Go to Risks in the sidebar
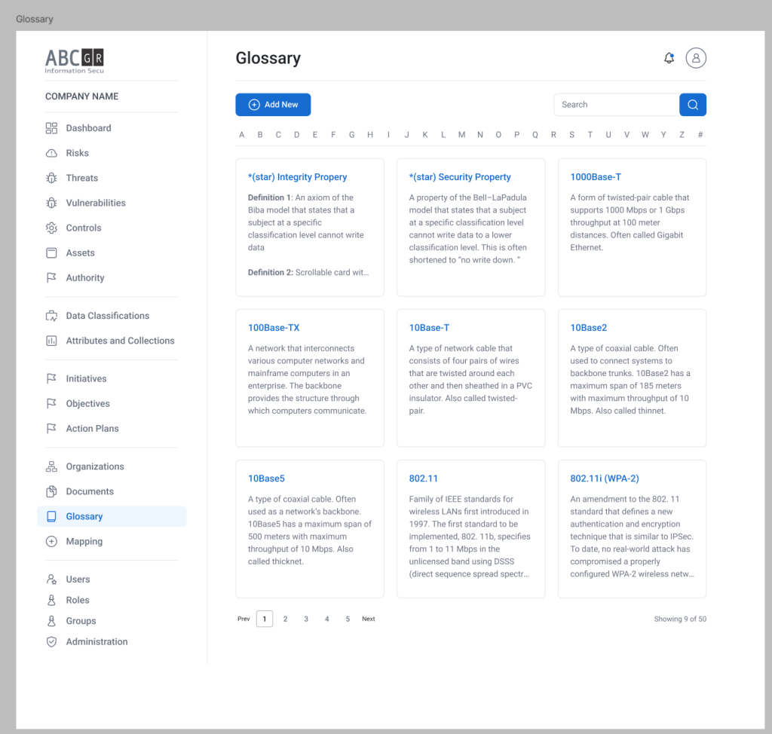772x734 pixels. pos(77,153)
